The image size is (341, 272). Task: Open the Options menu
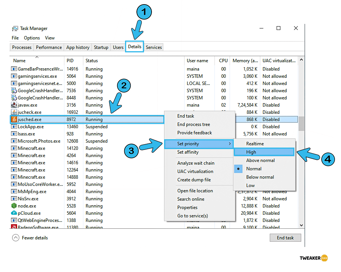point(32,38)
